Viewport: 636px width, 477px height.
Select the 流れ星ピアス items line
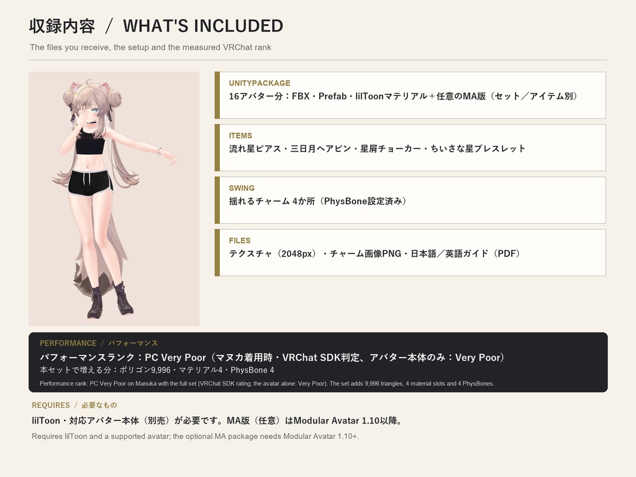377,148
